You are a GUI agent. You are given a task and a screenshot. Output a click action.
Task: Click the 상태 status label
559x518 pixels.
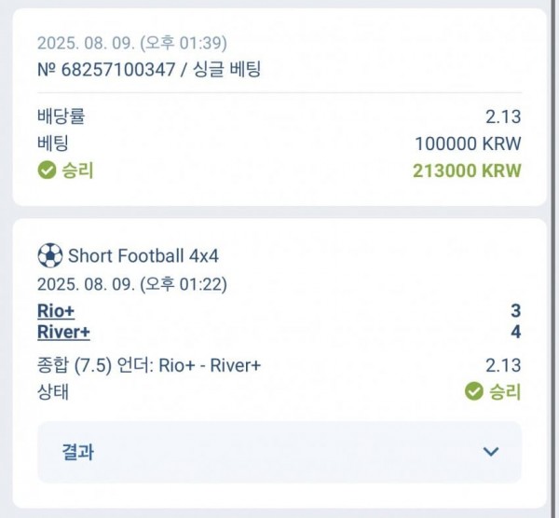coord(53,391)
